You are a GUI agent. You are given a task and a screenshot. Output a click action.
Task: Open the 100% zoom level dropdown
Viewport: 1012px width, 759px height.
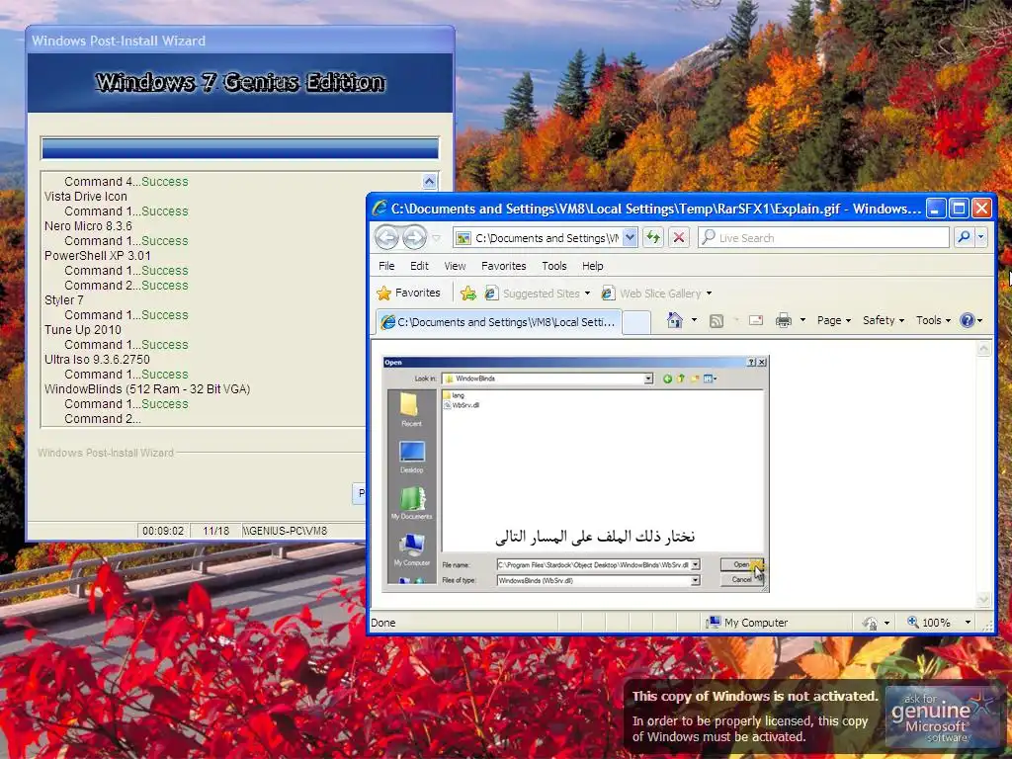(x=968, y=623)
